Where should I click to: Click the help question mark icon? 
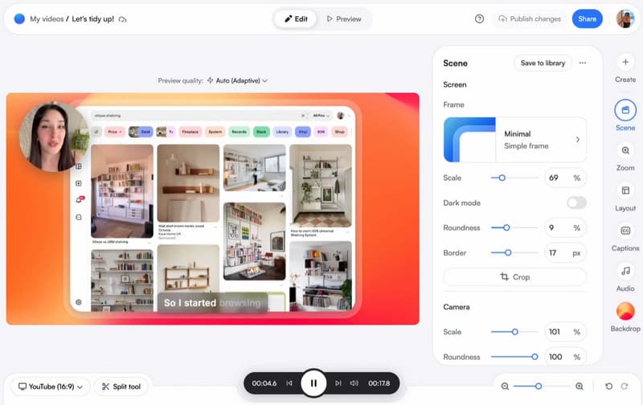tap(480, 18)
